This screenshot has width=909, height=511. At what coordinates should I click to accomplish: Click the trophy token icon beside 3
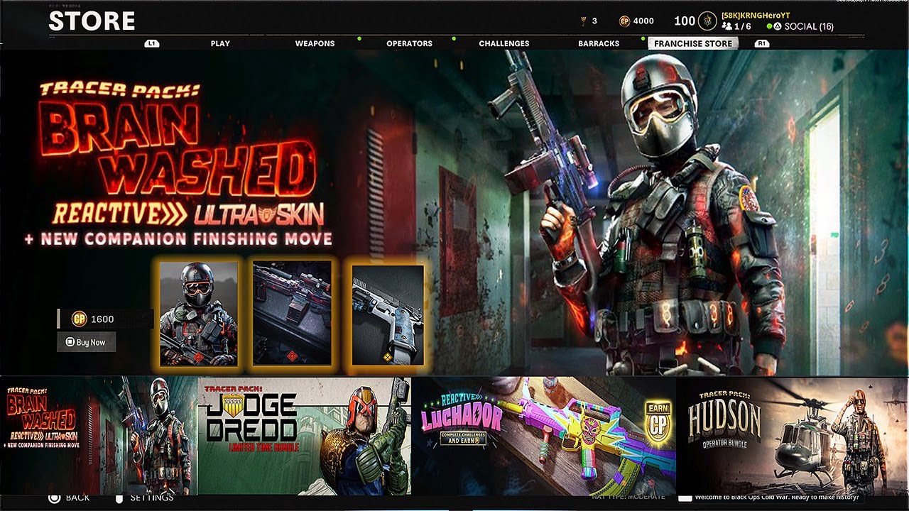click(x=584, y=21)
